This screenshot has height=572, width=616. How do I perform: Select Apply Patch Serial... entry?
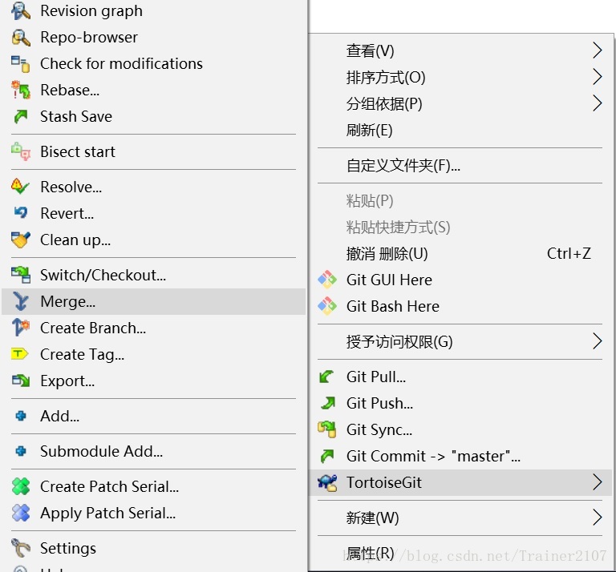click(154, 513)
